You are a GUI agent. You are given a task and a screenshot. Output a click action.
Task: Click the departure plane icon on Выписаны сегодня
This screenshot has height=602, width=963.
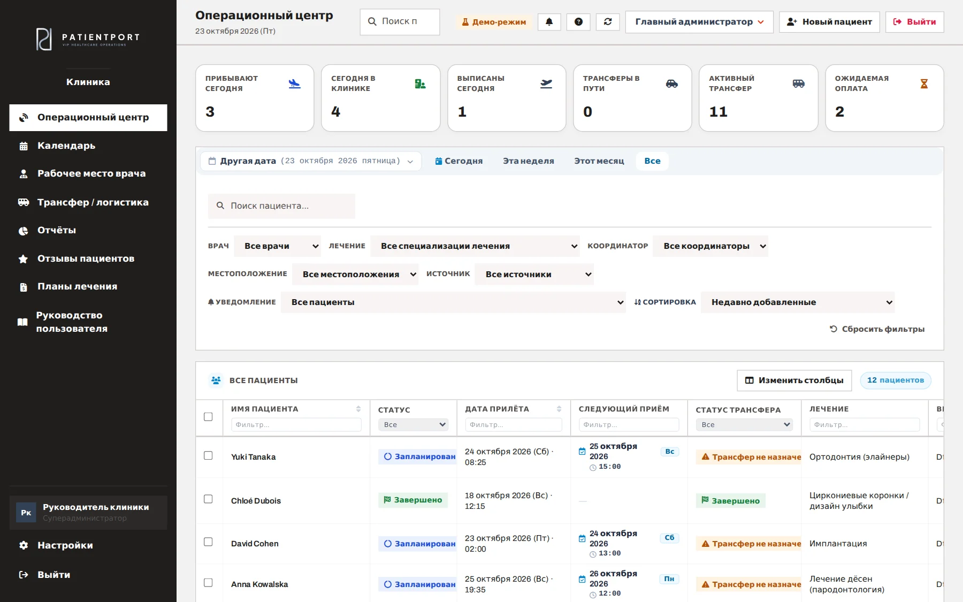click(546, 83)
